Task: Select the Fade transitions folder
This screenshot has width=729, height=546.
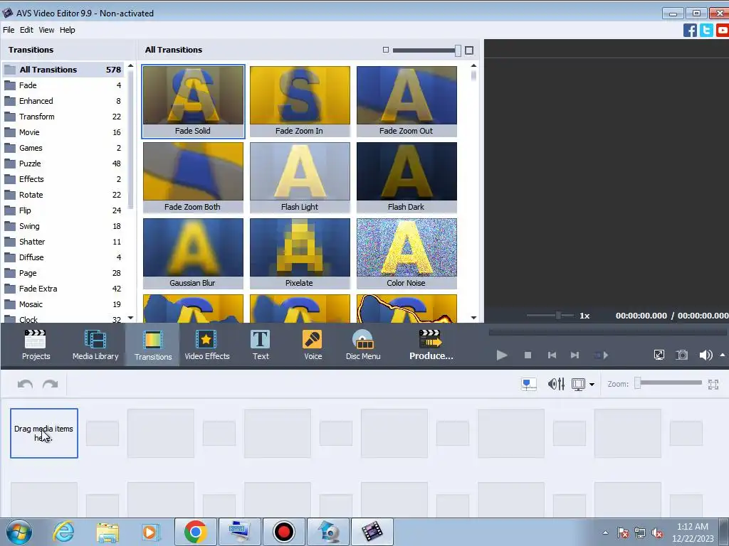Action: click(63, 85)
